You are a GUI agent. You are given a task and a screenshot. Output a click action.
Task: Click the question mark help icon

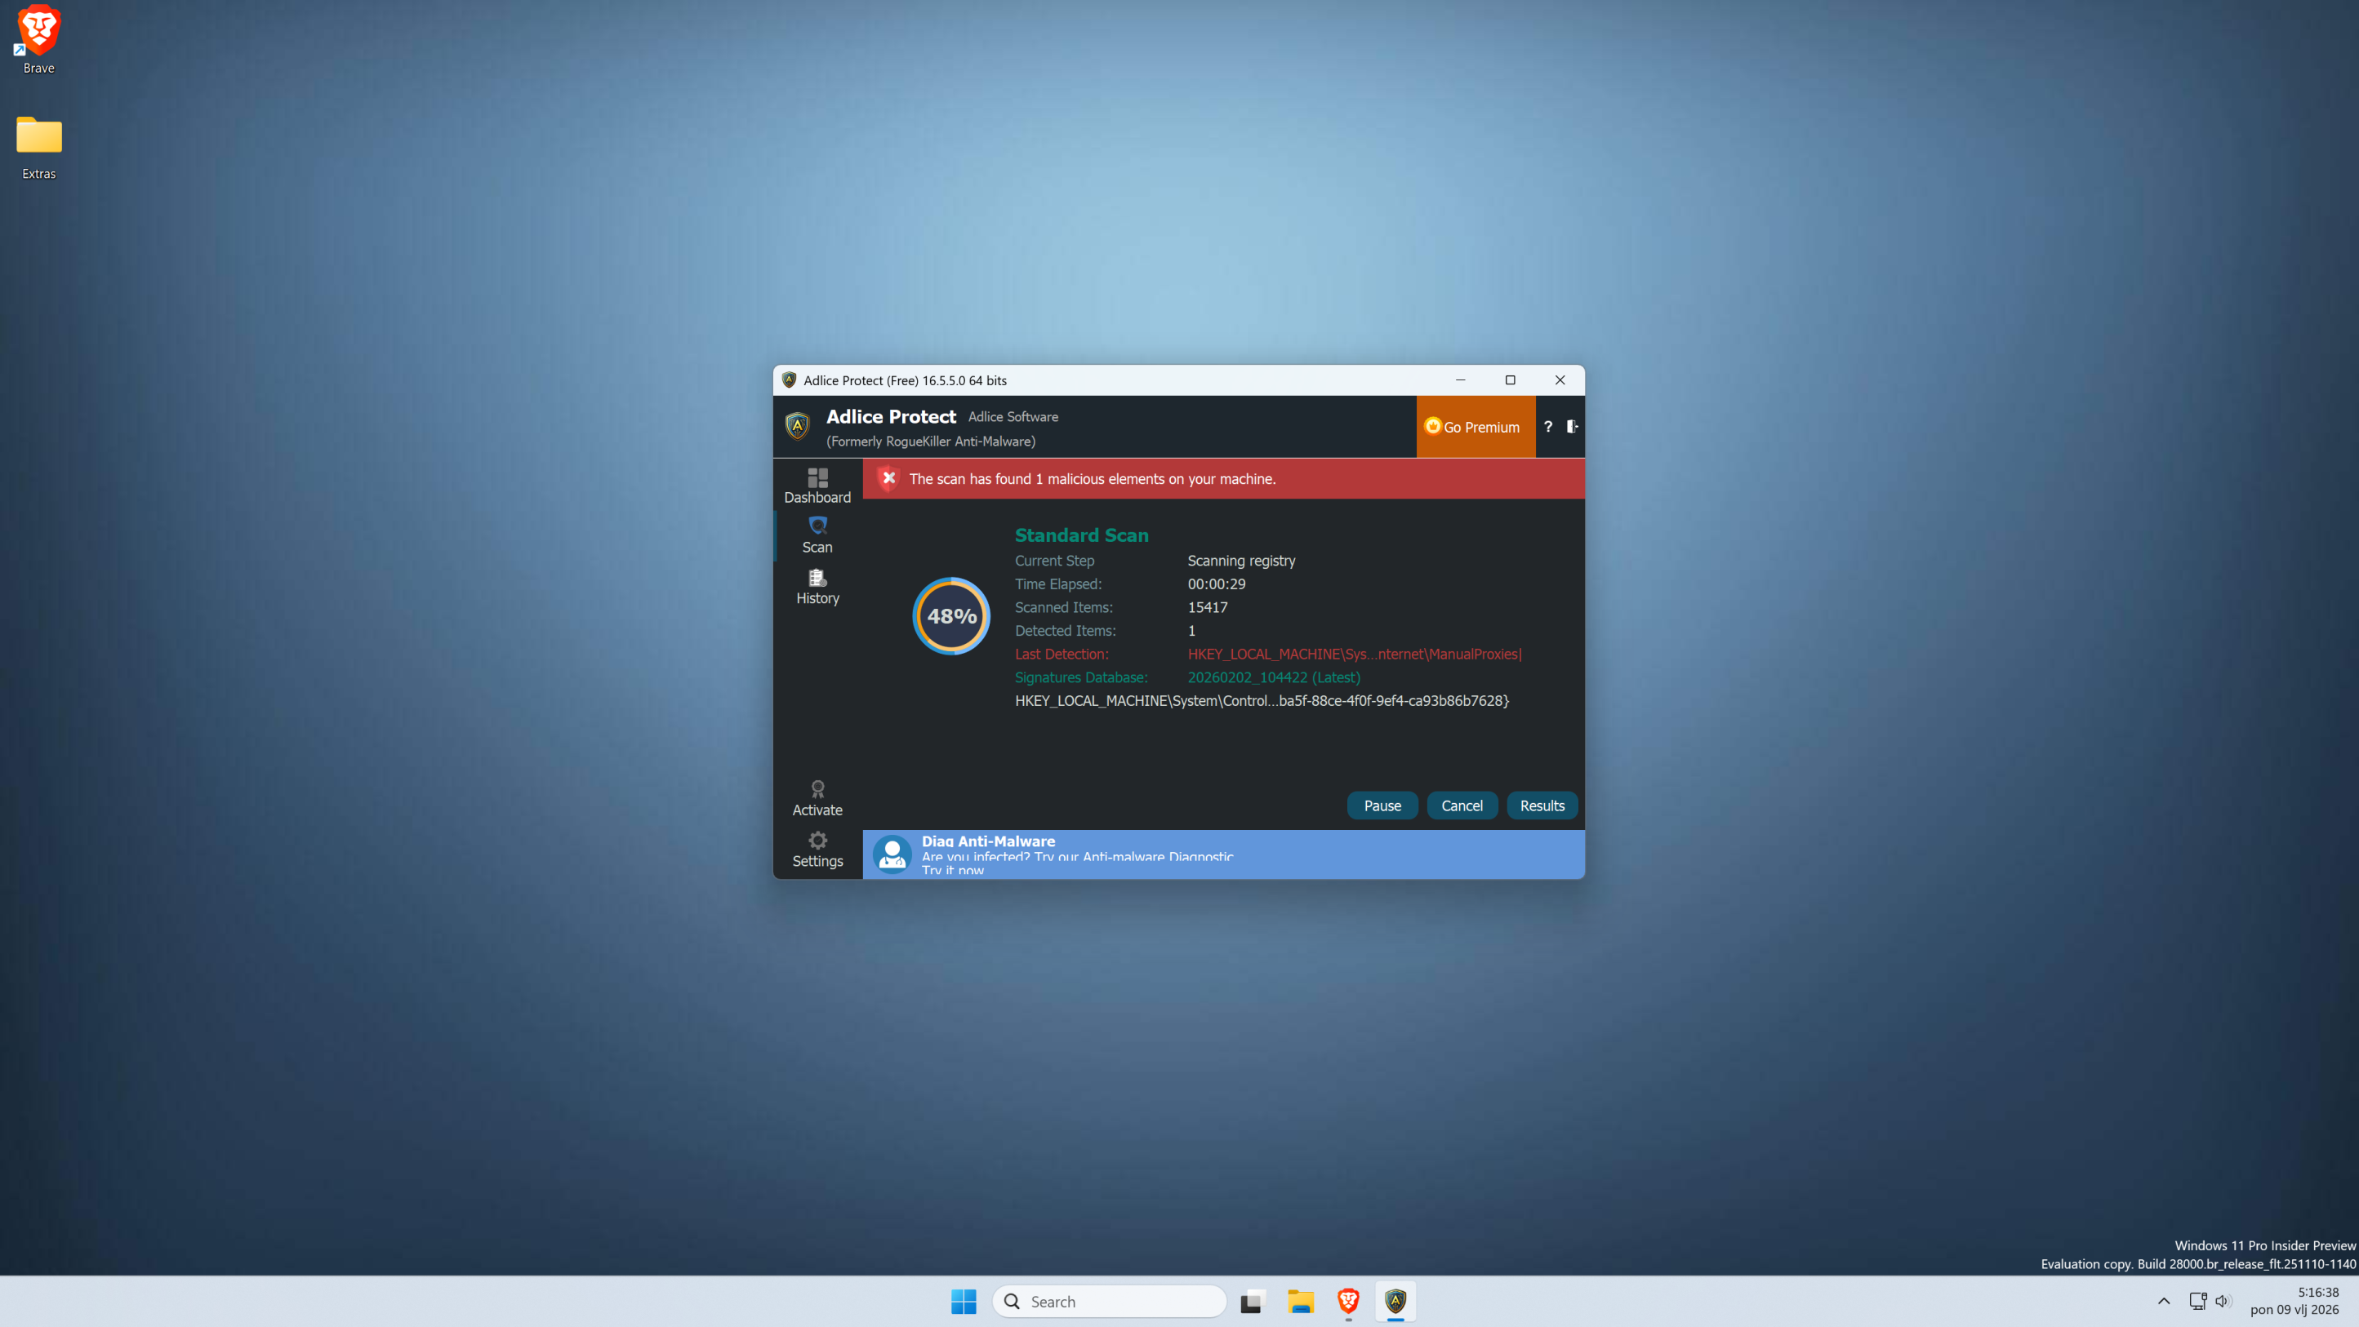pyautogui.click(x=1547, y=427)
